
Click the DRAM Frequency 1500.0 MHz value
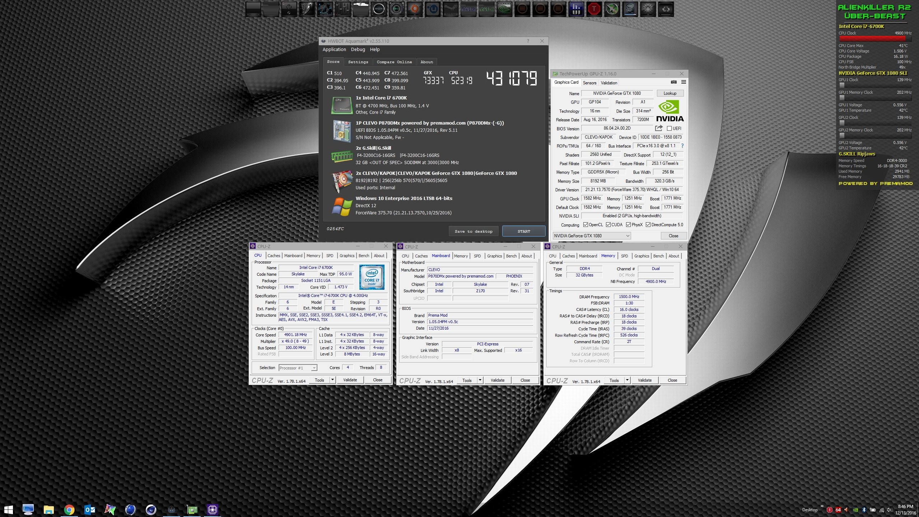click(x=629, y=297)
